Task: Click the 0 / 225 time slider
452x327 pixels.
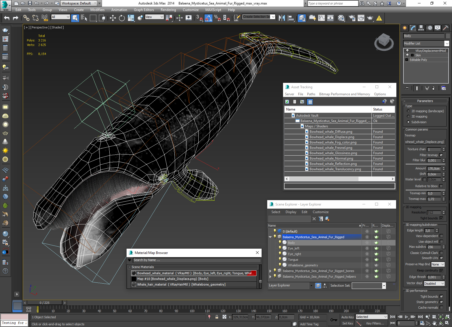Action: point(44,303)
